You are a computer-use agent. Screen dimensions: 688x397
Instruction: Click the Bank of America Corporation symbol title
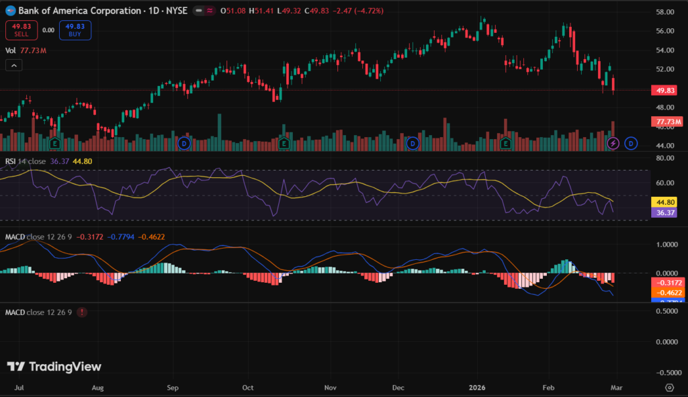(80, 11)
